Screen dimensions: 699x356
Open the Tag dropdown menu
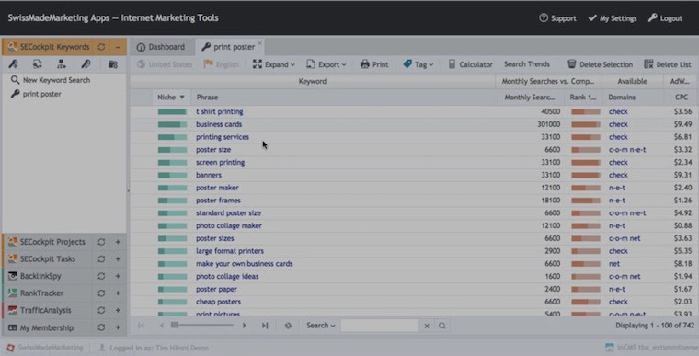coord(418,64)
